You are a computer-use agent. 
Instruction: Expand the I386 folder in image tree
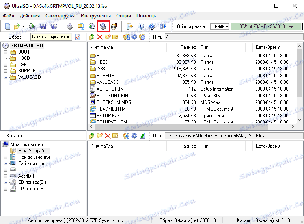(x=6, y=65)
